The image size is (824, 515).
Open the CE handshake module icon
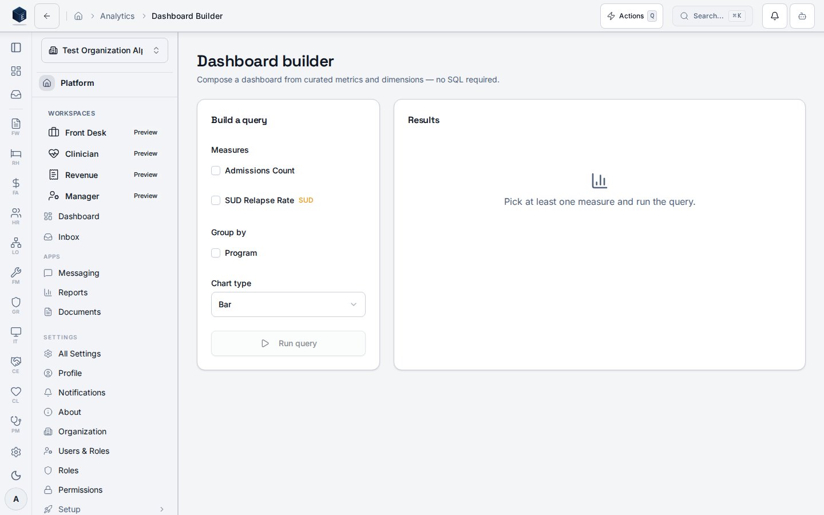16,365
